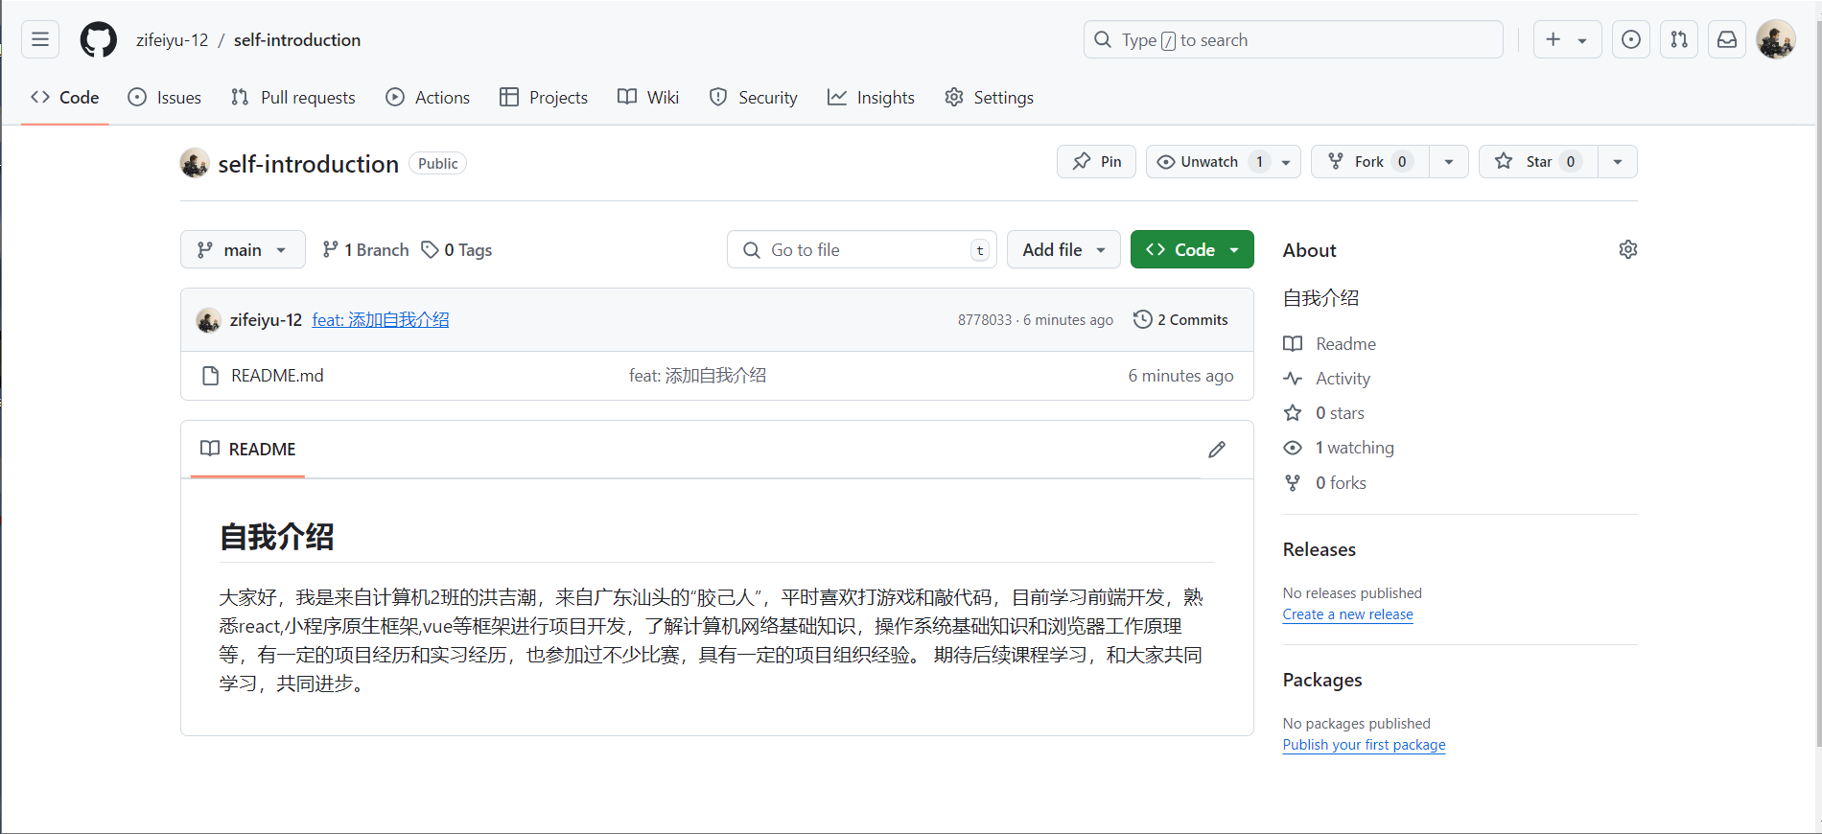The width and height of the screenshot is (1822, 834).
Task: Expand the Fork dropdown arrow
Action: click(1449, 161)
